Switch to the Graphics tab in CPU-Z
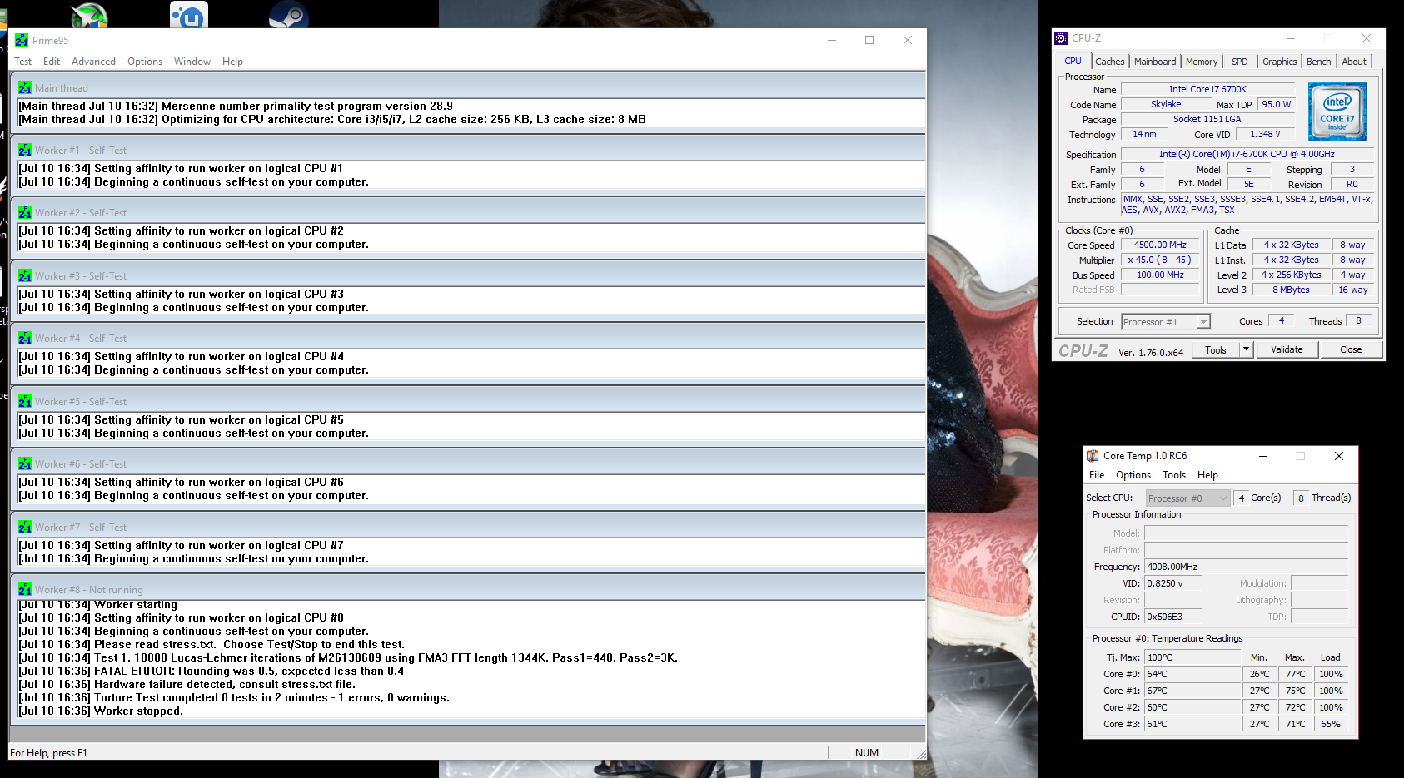The width and height of the screenshot is (1404, 778). (x=1280, y=62)
